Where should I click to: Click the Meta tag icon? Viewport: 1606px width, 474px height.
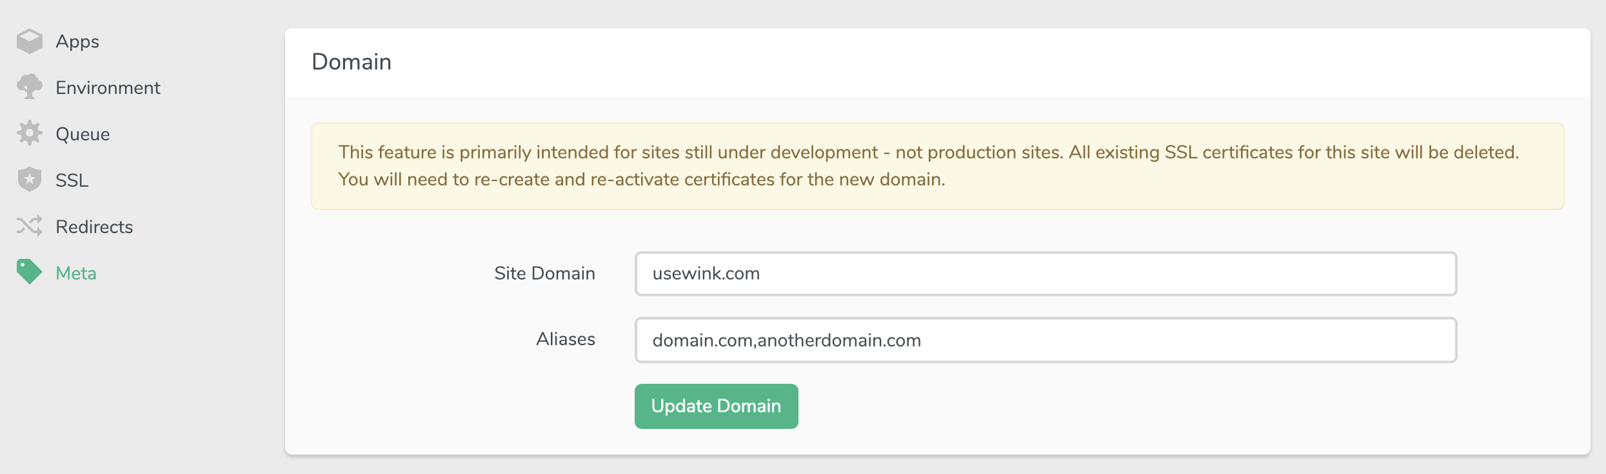[30, 272]
